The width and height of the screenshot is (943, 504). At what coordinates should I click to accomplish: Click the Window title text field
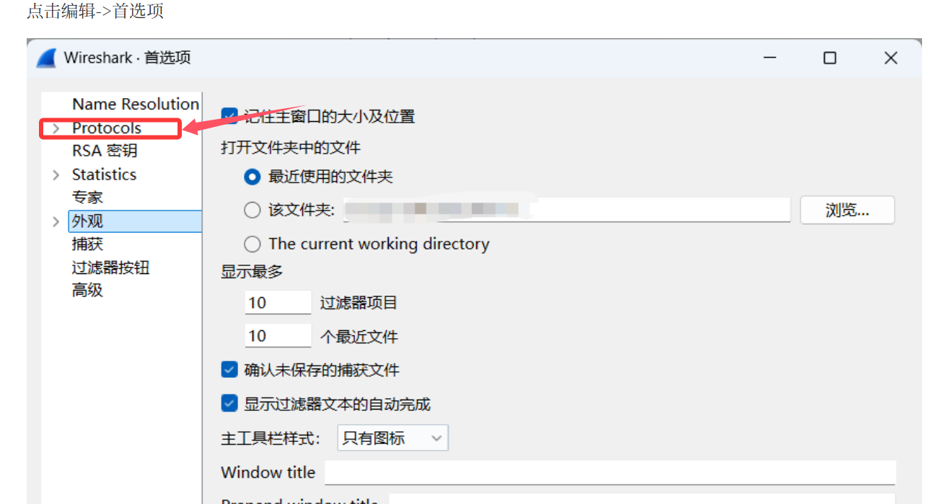[610, 472]
